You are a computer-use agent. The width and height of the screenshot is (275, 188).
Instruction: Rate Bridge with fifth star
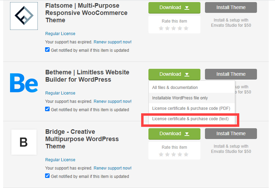tap(186, 154)
